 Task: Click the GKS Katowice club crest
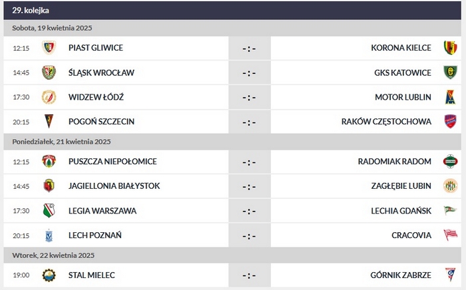click(450, 72)
